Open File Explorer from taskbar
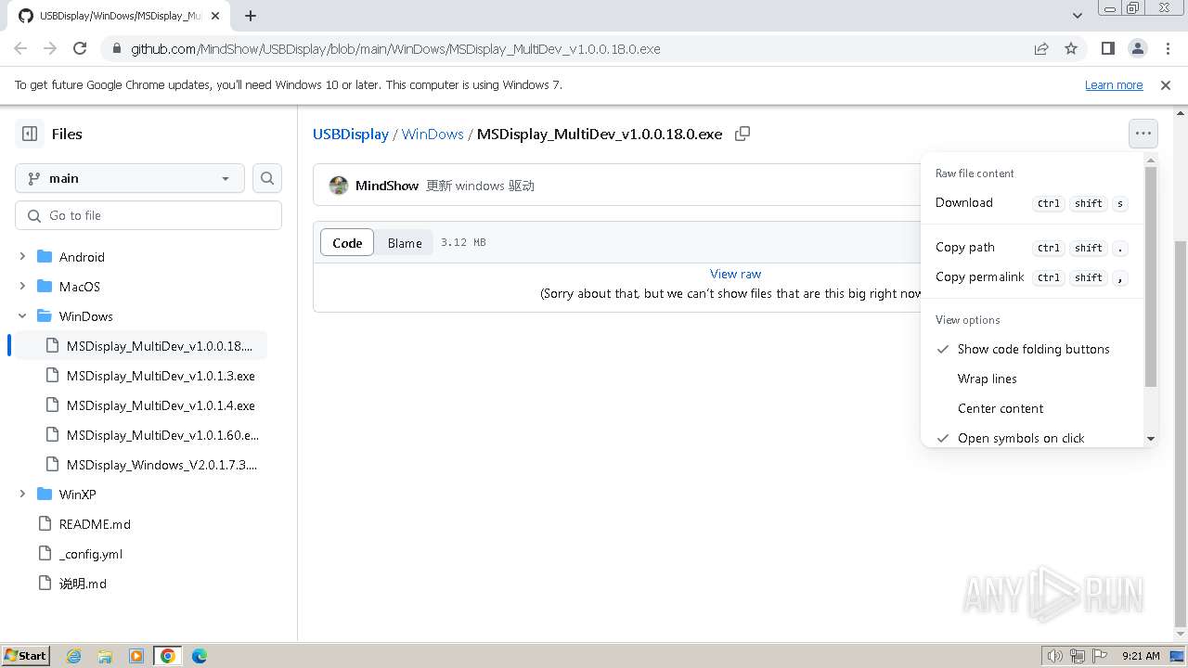The height and width of the screenshot is (668, 1188). (105, 656)
